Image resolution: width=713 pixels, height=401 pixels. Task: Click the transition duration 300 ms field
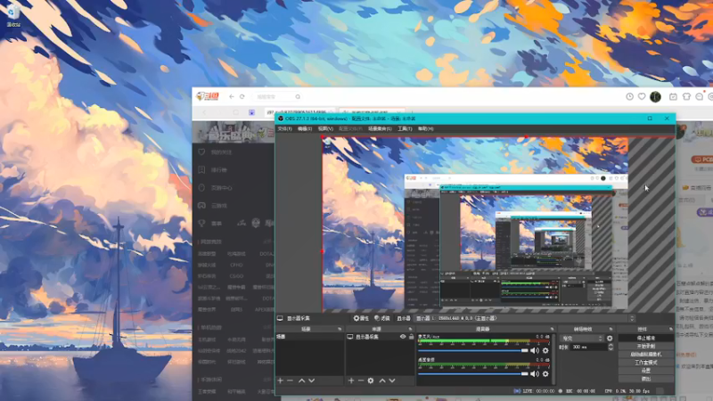(x=589, y=347)
